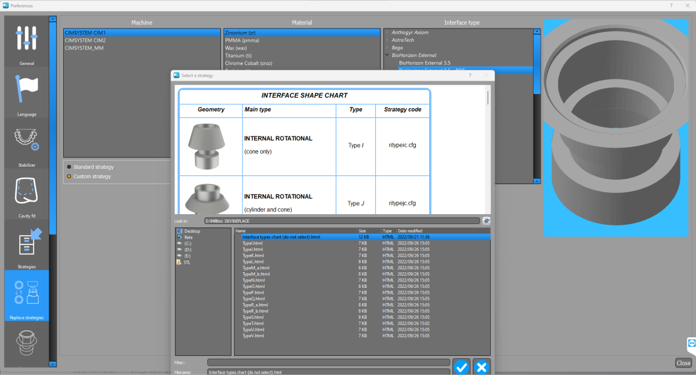Click the eye preview icon beside Look in
This screenshot has height=375, width=696.
486,221
